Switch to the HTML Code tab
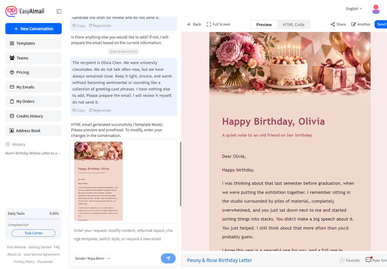387x269 pixels. pyautogui.click(x=293, y=24)
